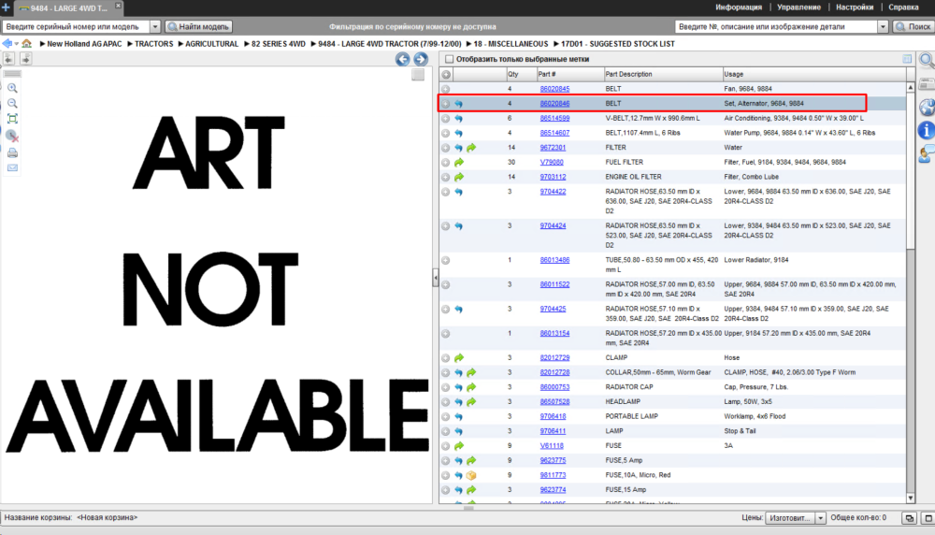Open the Настройки menu
Image resolution: width=935 pixels, height=535 pixels.
pos(854,7)
